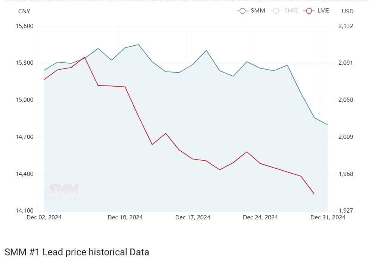374x264 pixels.
Task: Click the SMM #1 Lead price historical Data heading
Action: (x=77, y=252)
